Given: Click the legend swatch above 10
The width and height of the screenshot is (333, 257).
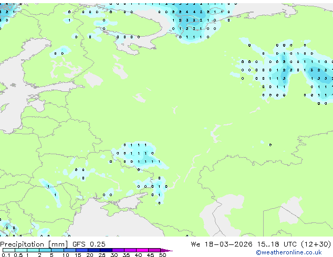Looking at the screenshot, I should 70,250.
